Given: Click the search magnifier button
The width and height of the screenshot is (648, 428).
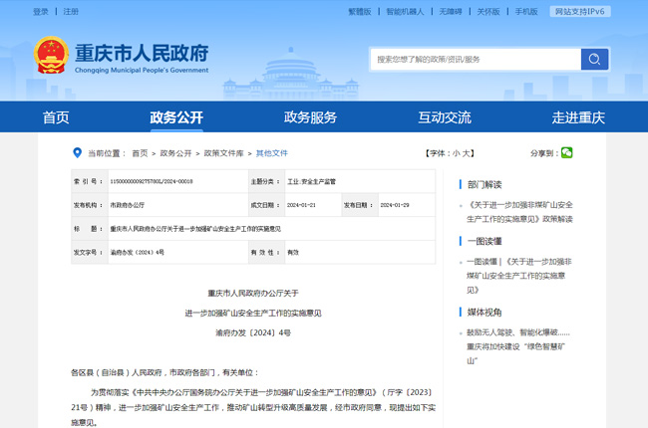Looking at the screenshot, I should pyautogui.click(x=595, y=60).
